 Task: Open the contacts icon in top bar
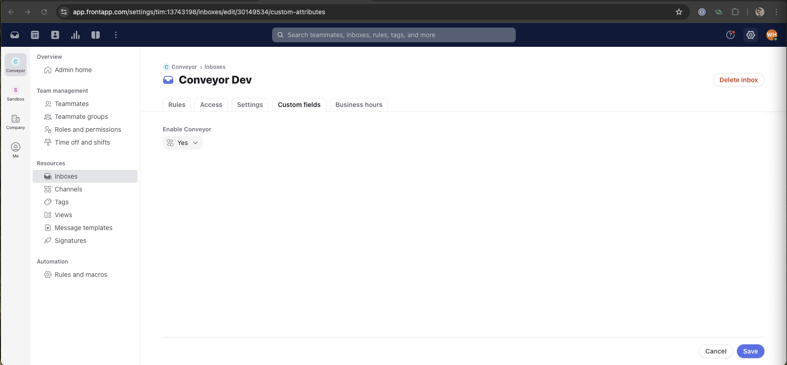pos(55,35)
